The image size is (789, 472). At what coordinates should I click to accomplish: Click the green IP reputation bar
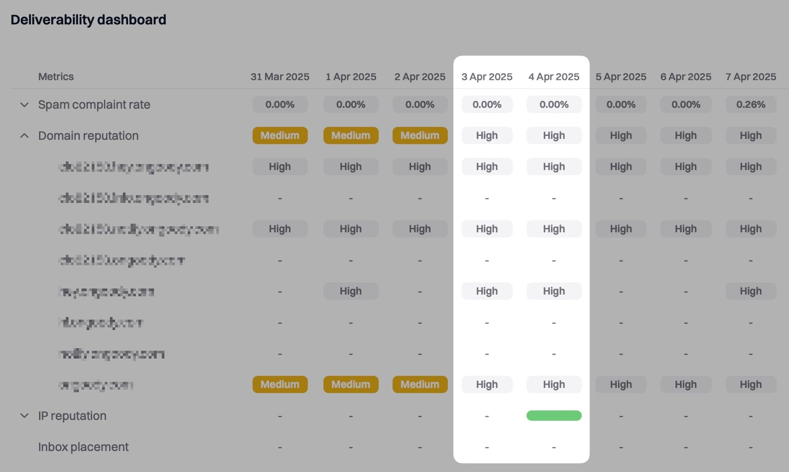553,416
